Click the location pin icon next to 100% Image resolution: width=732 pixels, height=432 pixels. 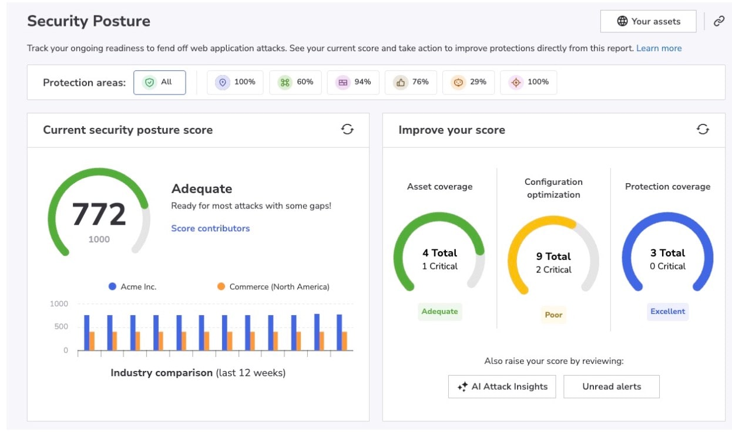(x=222, y=82)
